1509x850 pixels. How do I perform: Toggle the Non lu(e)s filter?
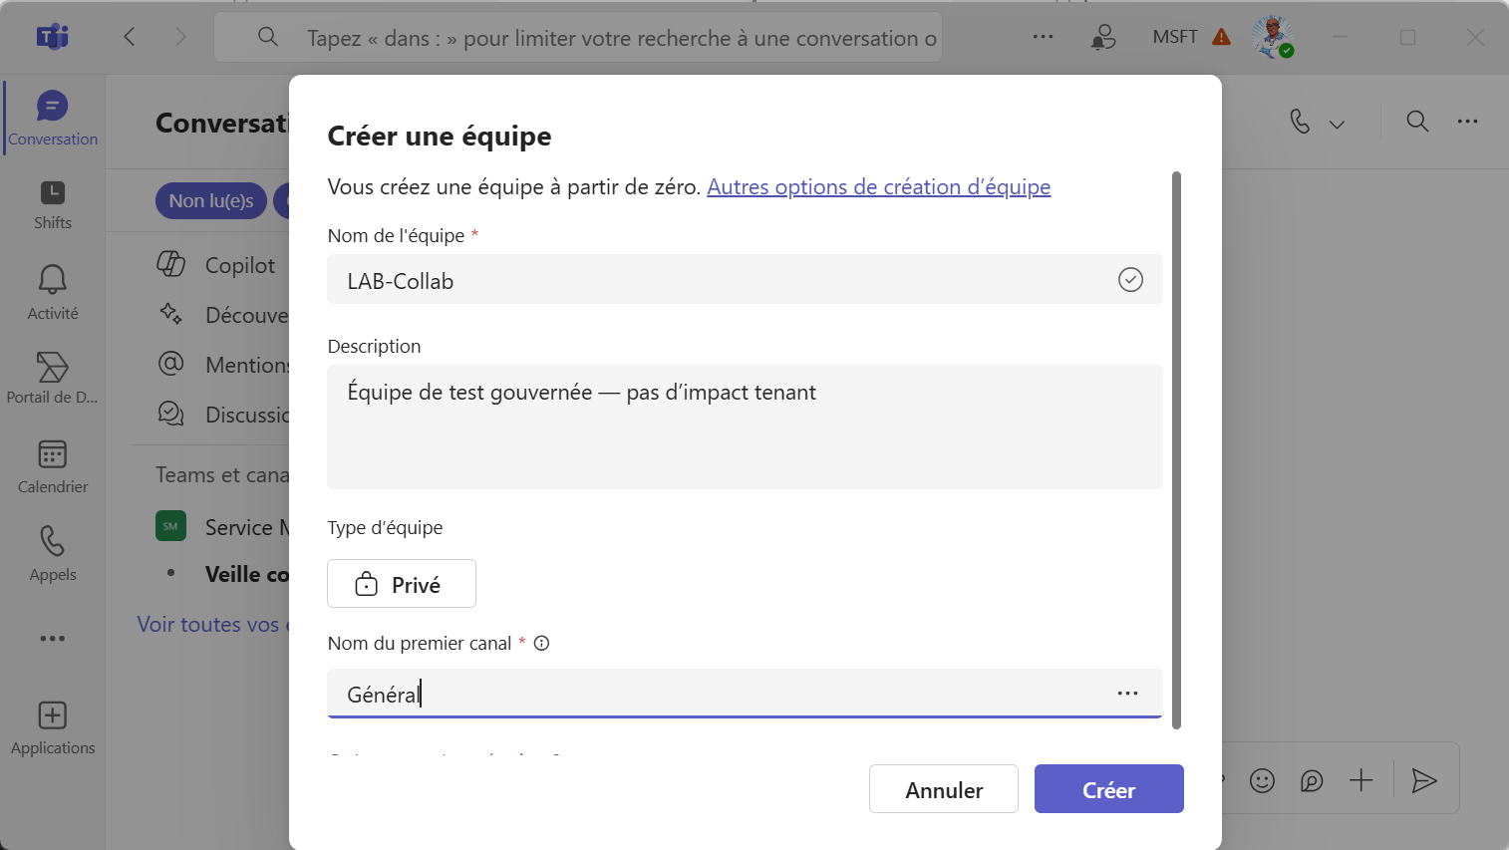click(210, 200)
